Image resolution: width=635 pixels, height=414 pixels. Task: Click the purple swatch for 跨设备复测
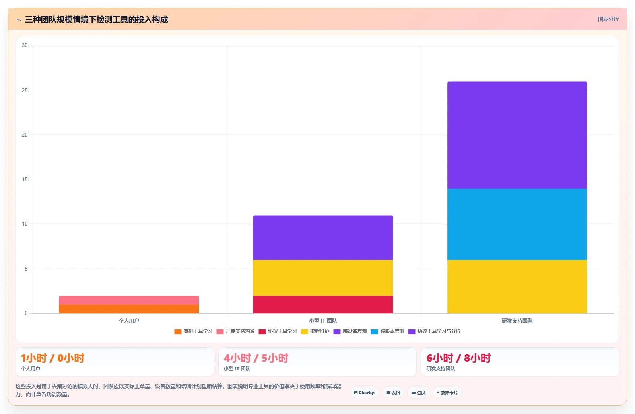pyautogui.click(x=337, y=332)
